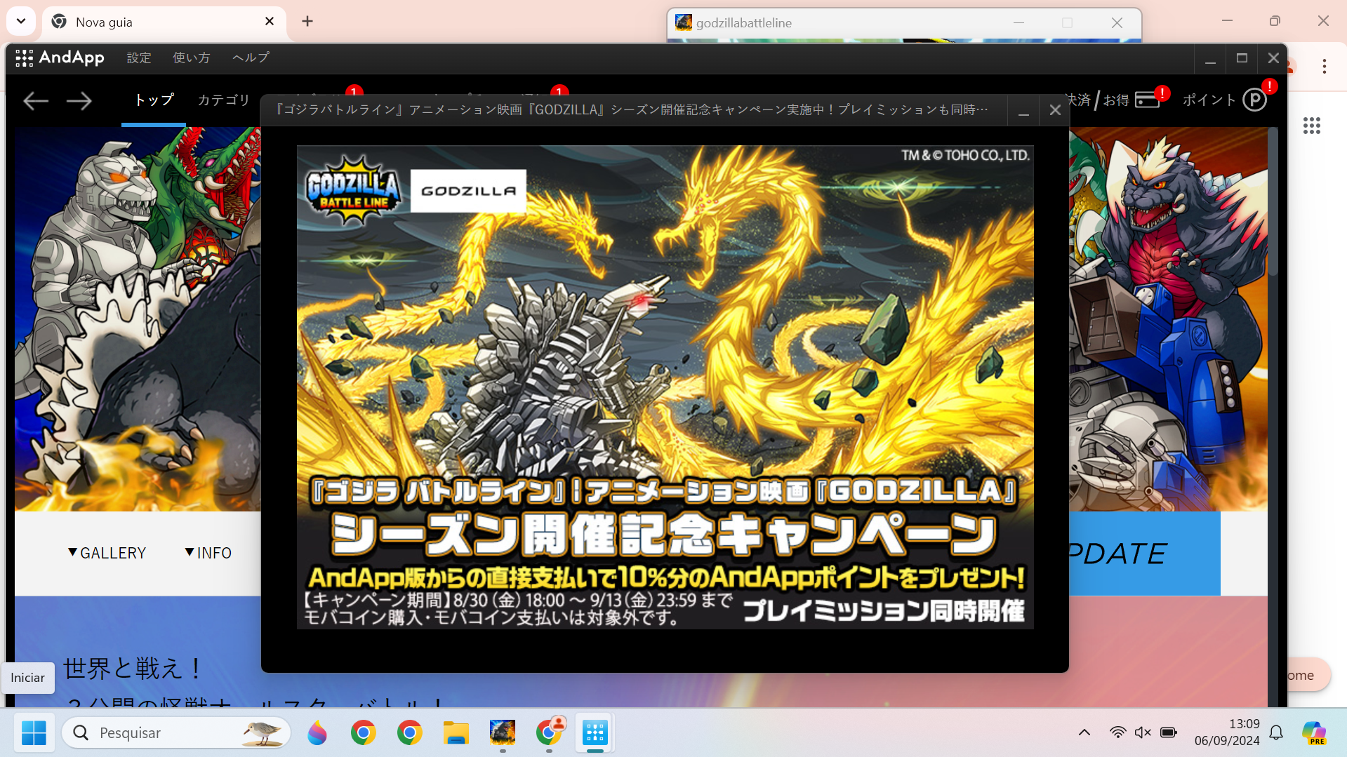Open the second Chrome taskbar icon
The height and width of the screenshot is (757, 1347).
tap(409, 733)
